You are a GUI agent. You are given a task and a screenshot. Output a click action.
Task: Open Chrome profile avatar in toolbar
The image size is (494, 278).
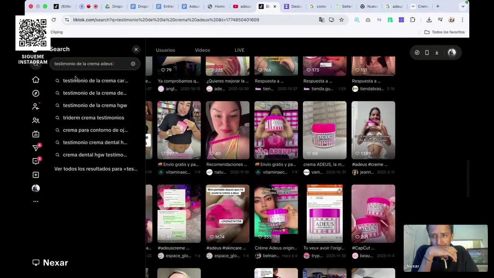coord(451,20)
